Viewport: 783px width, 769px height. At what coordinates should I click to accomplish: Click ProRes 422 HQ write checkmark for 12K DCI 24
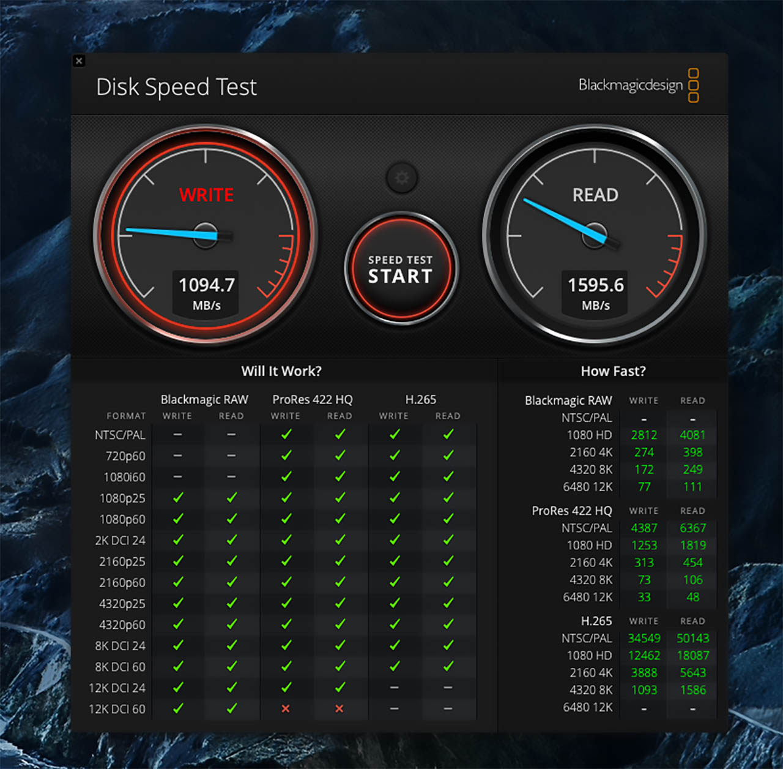click(286, 688)
